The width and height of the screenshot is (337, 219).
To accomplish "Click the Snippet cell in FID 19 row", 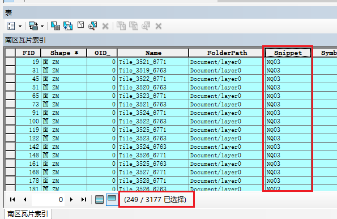I will click(288, 62).
